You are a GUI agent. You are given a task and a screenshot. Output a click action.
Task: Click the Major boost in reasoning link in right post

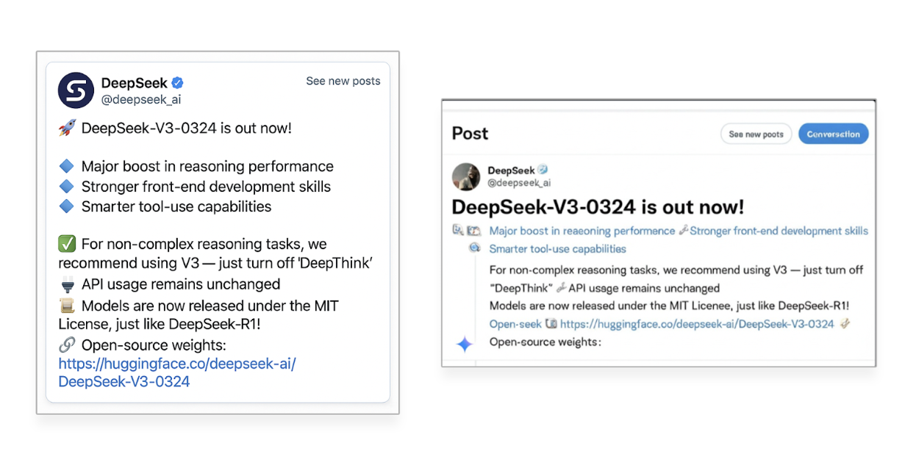[582, 231]
